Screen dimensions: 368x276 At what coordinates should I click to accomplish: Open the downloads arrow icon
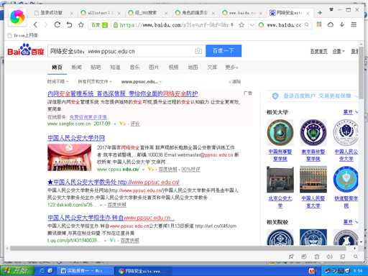click(x=342, y=24)
